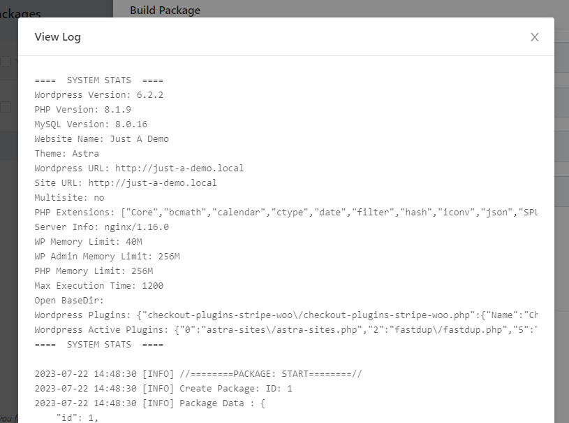Viewport: 569px width, 423px height.
Task: Click the PHP Version 8.1.9 line
Action: coord(83,109)
